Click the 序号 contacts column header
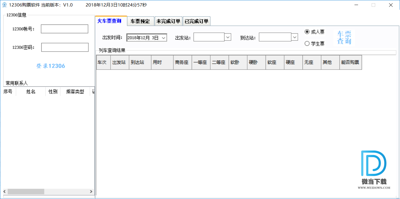Image resolution: width=400 pixels, height=199 pixels. [x=8, y=92]
